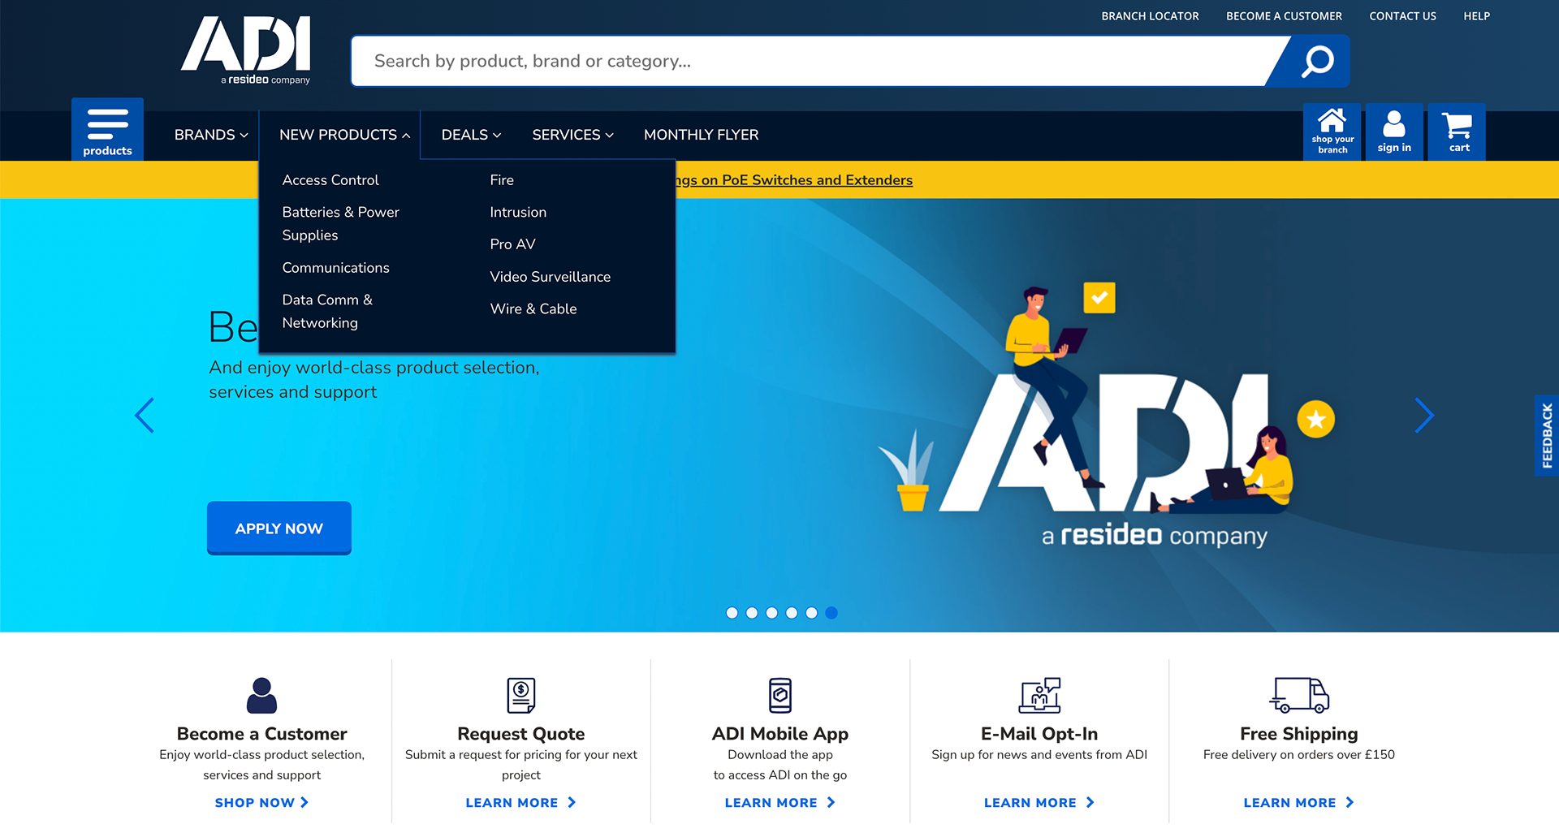Viewport: 1559px width, 837px height.
Task: Select second carousel dot indicator
Action: click(752, 613)
